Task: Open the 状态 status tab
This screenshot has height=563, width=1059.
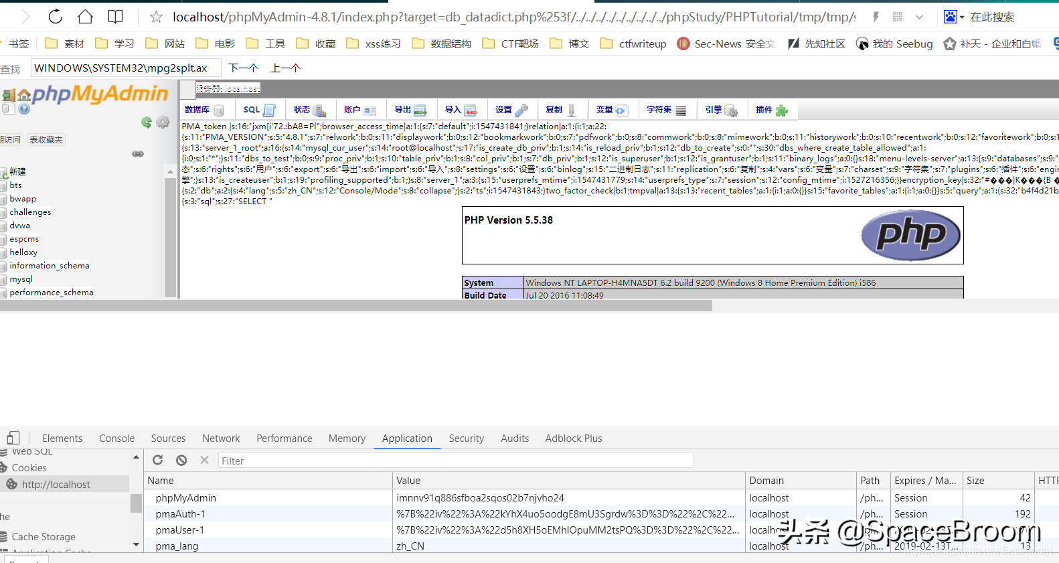Action: click(x=310, y=110)
